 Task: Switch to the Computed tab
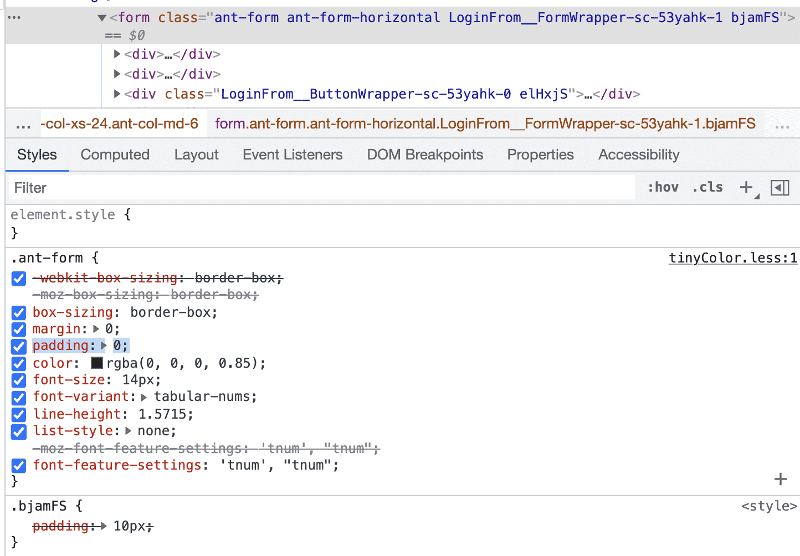[x=115, y=155]
